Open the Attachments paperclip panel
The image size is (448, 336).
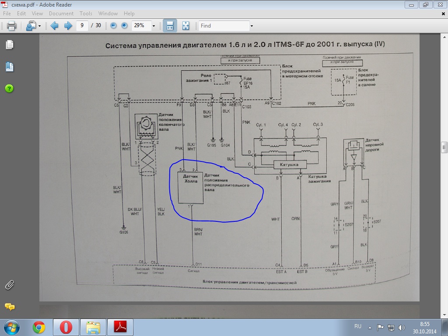(x=9, y=285)
